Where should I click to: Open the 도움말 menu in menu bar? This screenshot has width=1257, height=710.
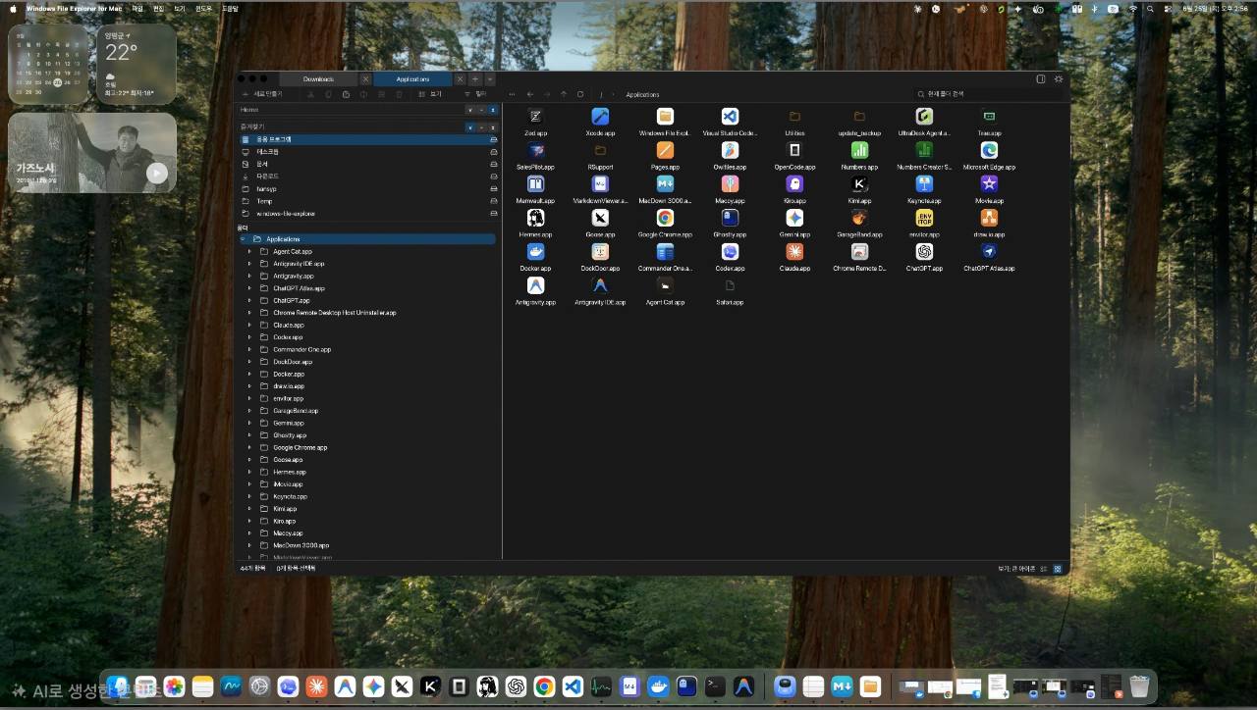(x=230, y=8)
